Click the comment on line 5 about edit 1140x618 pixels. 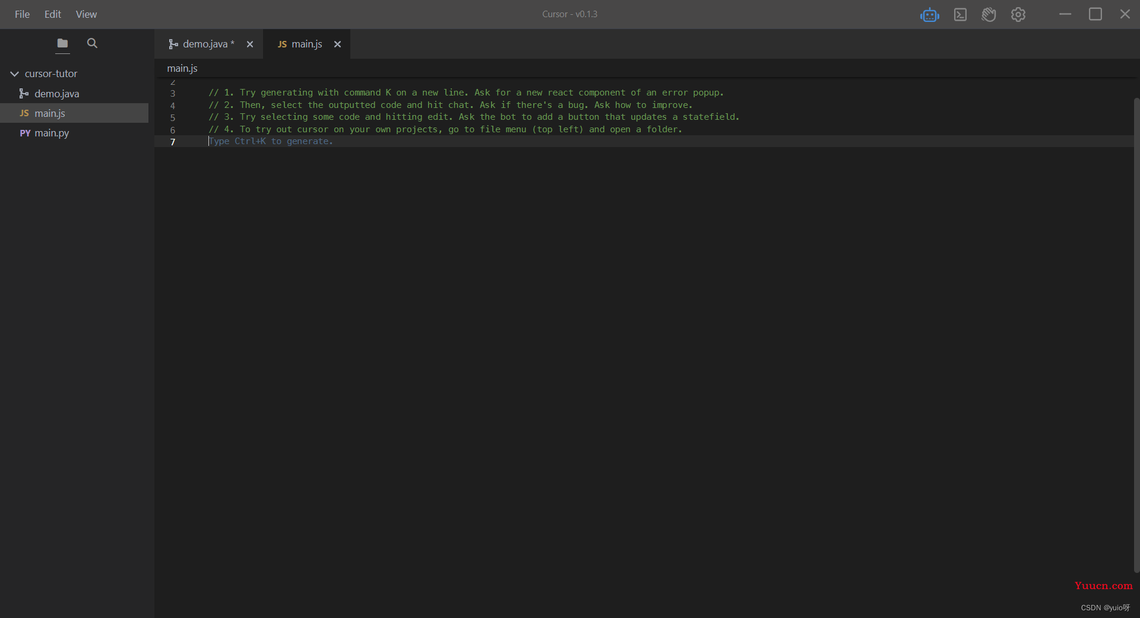click(474, 117)
